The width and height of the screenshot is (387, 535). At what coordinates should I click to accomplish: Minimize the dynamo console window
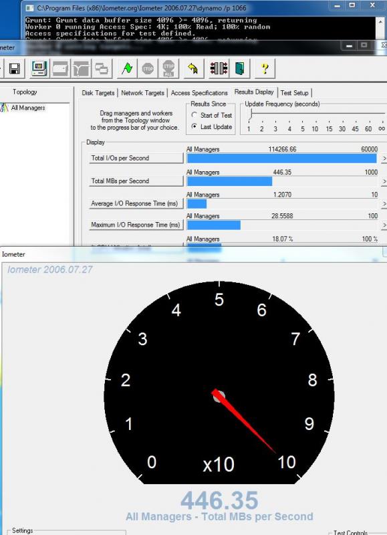(337, 5)
